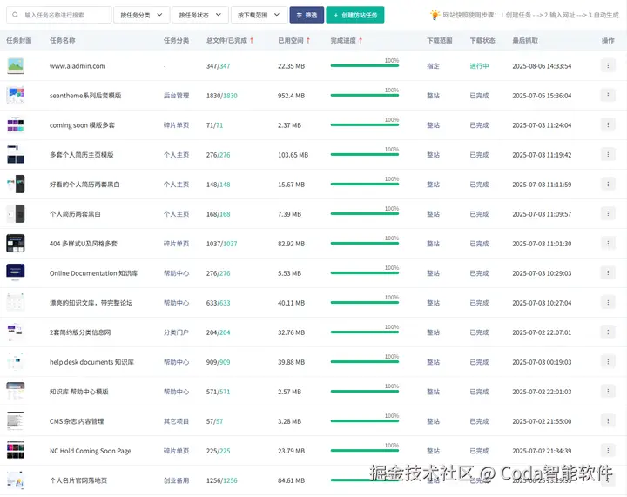Click 404 多样式 task cover thumbnail
The width and height of the screenshot is (627, 497).
(x=16, y=243)
